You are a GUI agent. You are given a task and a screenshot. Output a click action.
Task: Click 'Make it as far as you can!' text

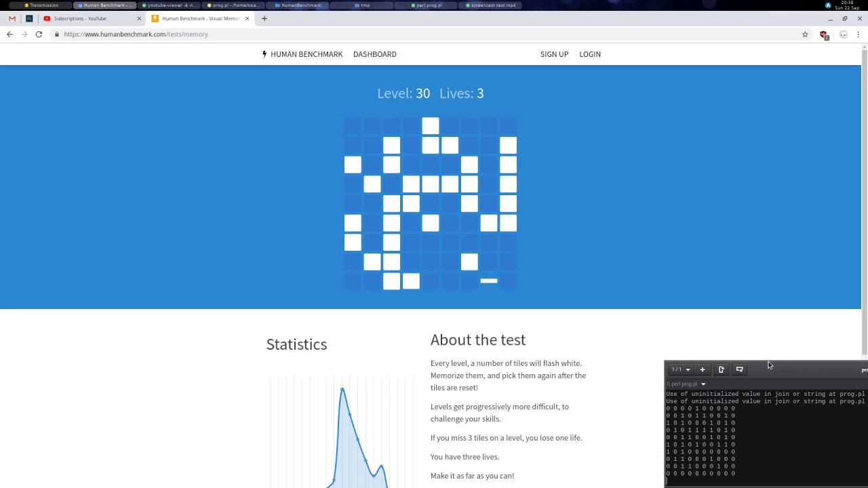(472, 476)
